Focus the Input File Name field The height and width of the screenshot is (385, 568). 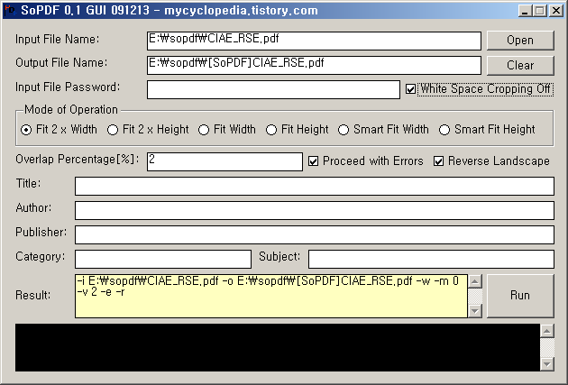(x=314, y=41)
